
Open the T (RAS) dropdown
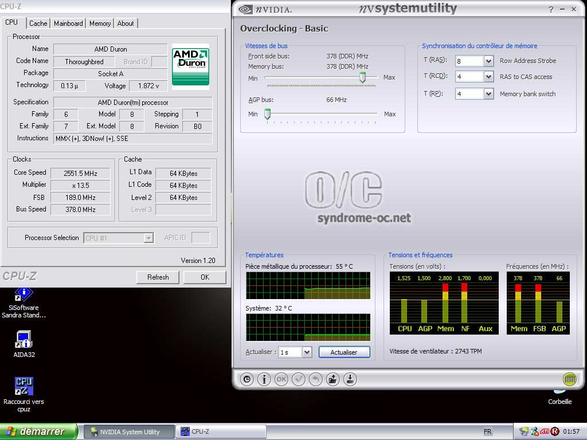point(488,61)
